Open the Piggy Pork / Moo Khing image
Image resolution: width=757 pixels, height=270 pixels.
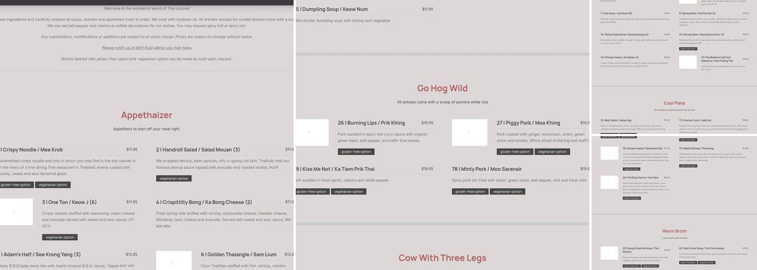click(x=469, y=132)
